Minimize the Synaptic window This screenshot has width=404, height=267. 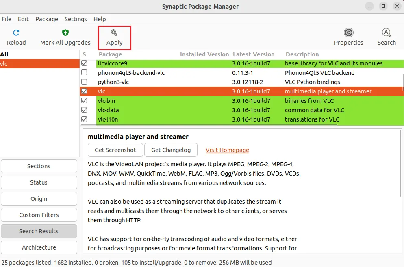(x=369, y=7)
